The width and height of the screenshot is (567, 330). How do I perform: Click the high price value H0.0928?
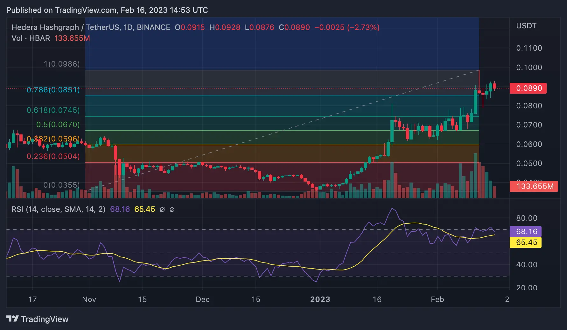(x=225, y=27)
